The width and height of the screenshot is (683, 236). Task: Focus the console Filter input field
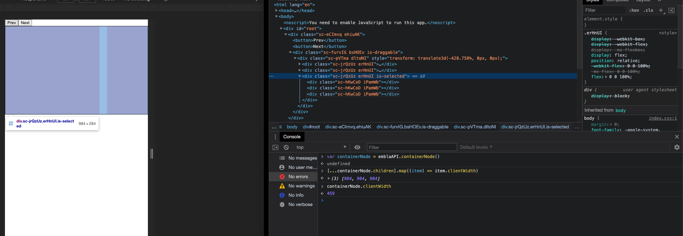point(412,147)
